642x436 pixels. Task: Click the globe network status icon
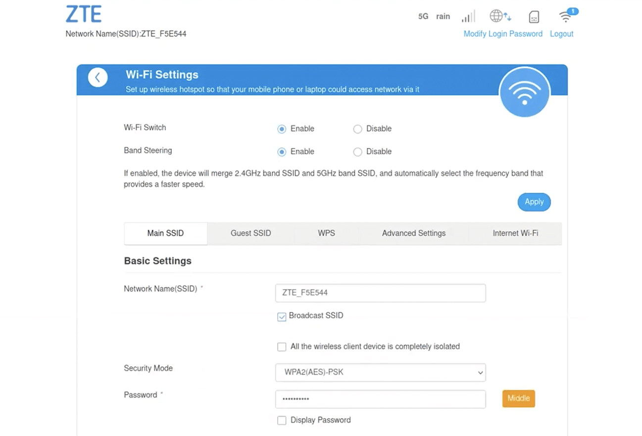[x=500, y=16]
